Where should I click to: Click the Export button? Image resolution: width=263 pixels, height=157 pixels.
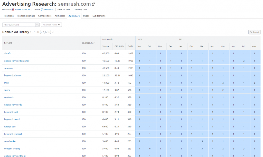[255, 32]
